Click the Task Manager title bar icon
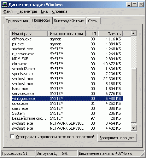This screenshot has height=158, width=146. [5, 5]
